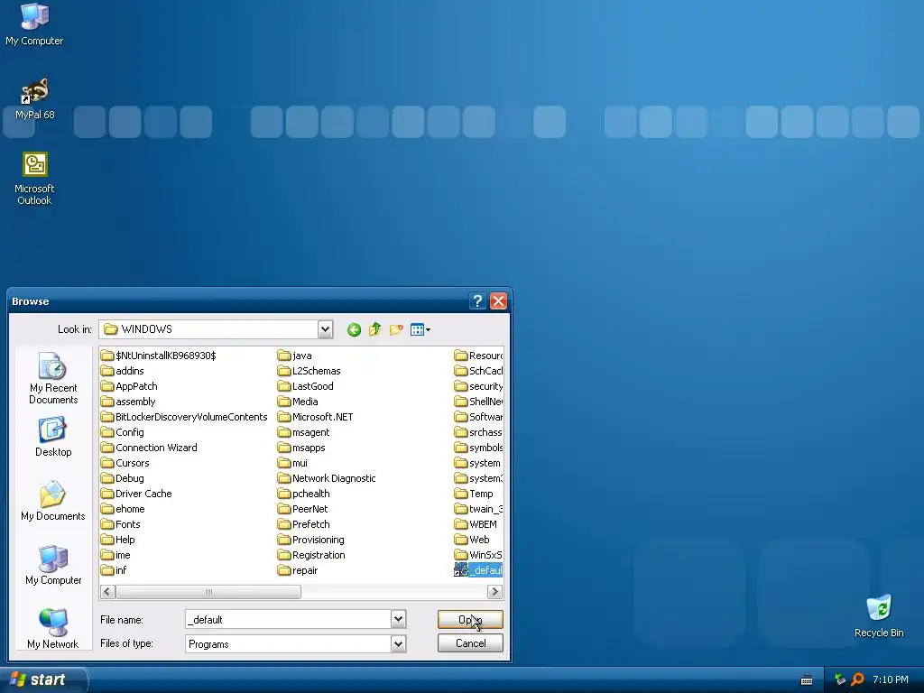Select the msapps folder

click(x=301, y=448)
